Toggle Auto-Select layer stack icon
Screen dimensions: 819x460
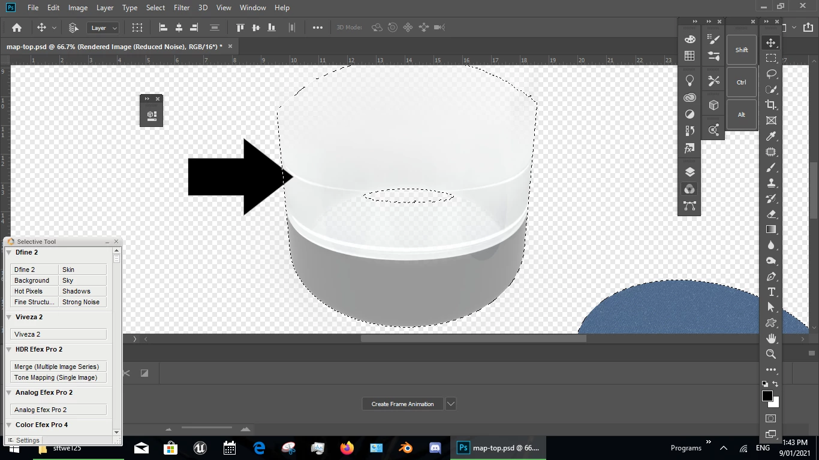tap(74, 28)
